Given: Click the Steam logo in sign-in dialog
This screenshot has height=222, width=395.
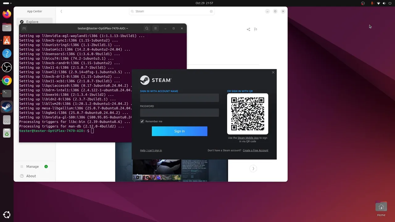Looking at the screenshot, I should pos(156,80).
